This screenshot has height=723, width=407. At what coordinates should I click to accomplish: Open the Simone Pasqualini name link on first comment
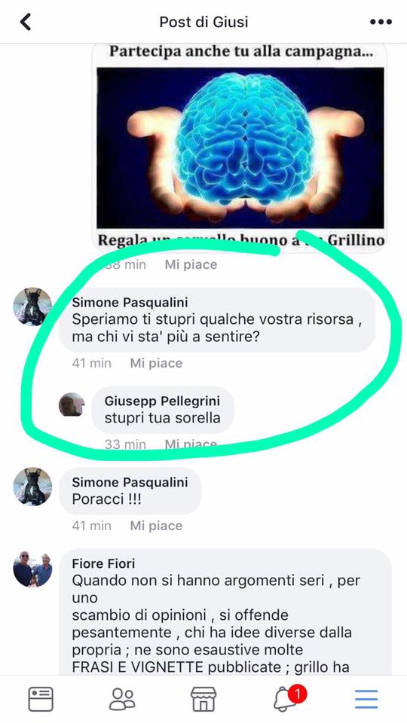click(130, 303)
